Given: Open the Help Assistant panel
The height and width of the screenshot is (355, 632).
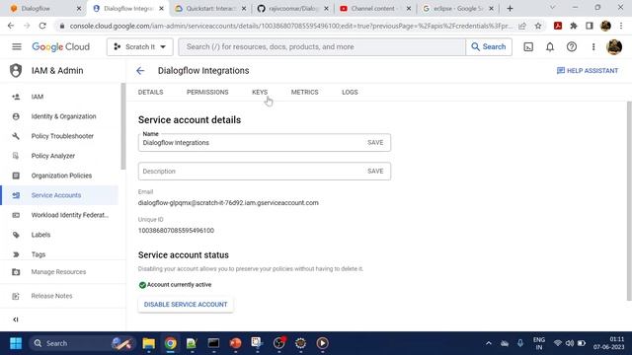Looking at the screenshot, I should pos(588,70).
